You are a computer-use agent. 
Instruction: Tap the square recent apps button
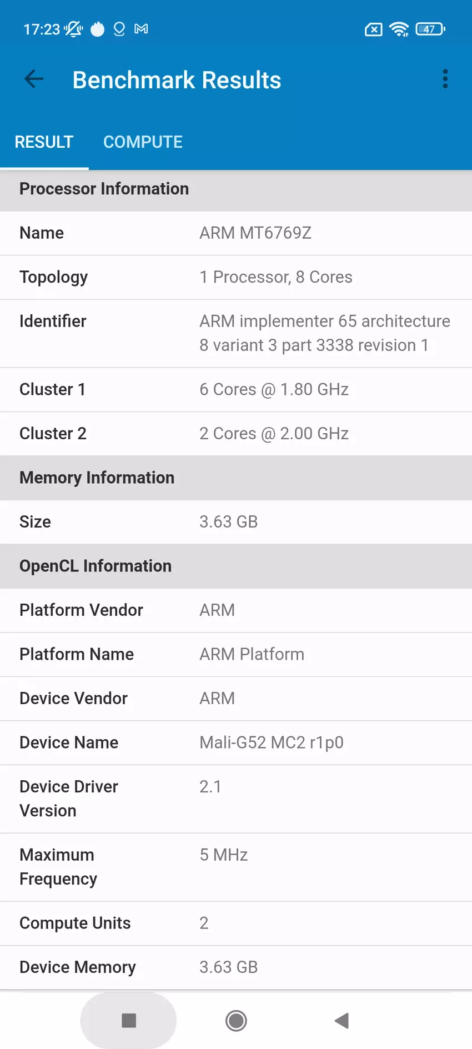pos(129,1020)
